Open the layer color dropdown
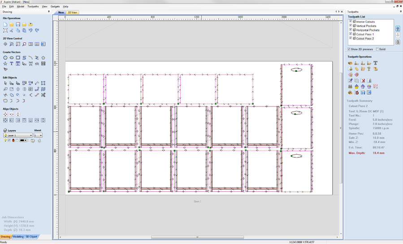Image resolution: width=403 pixels, height=244 pixels. point(26,140)
